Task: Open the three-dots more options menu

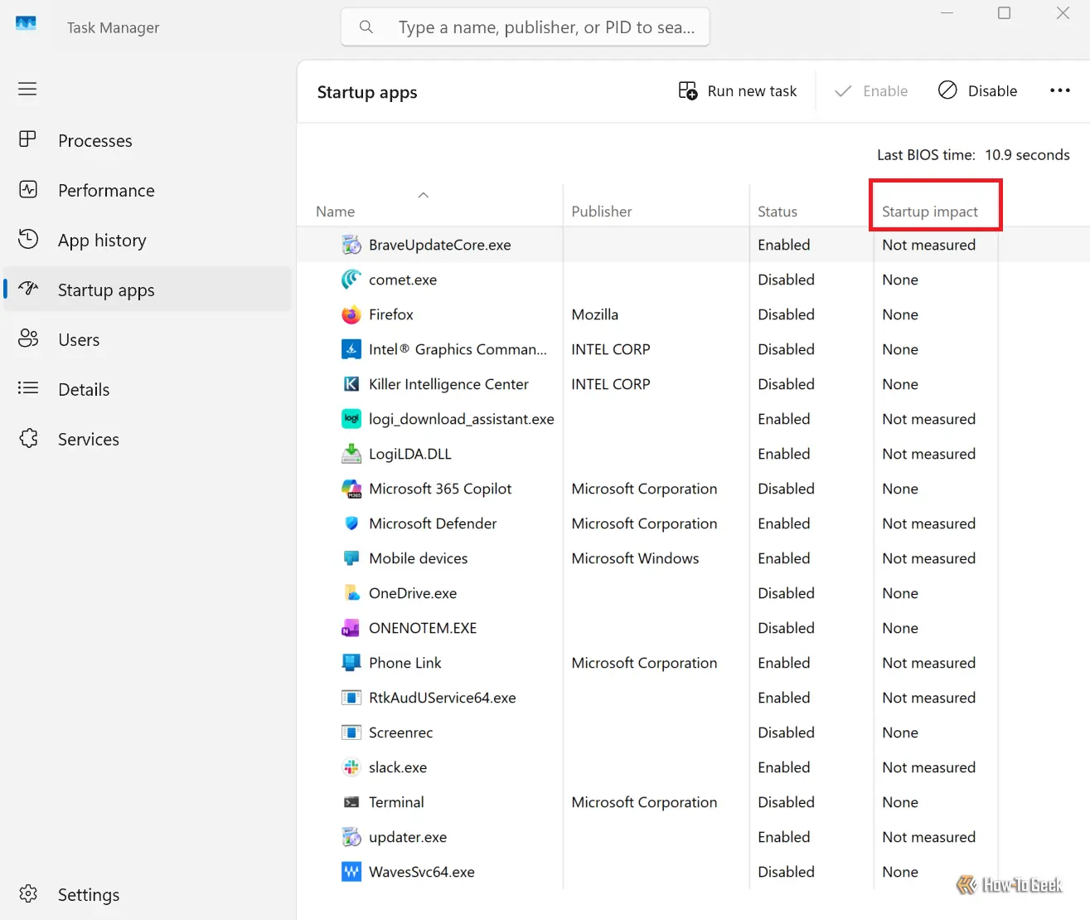Action: point(1060,90)
